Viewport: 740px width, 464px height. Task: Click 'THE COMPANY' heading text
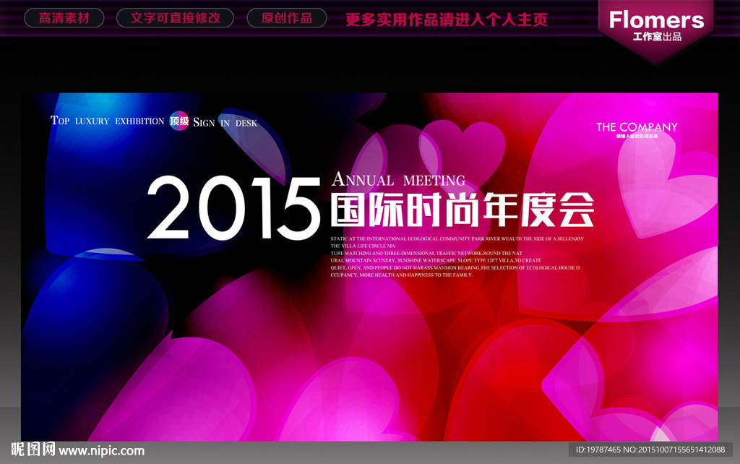coord(637,127)
